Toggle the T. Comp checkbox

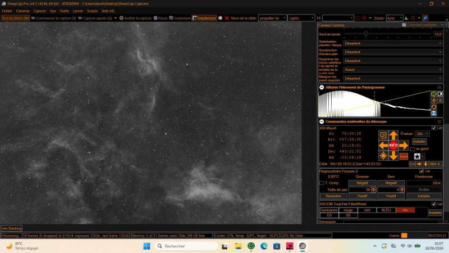(x=322, y=183)
